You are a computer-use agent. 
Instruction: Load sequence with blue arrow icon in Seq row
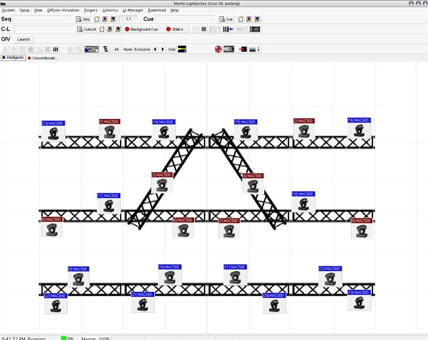113,19
